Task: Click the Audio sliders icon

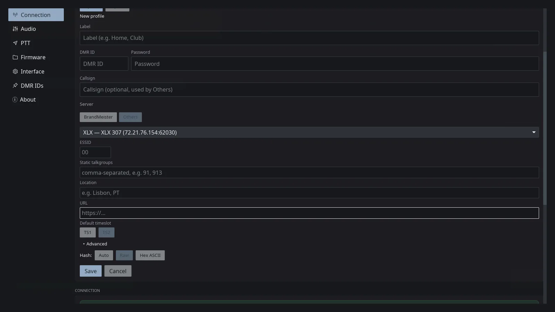Action: coord(15,29)
